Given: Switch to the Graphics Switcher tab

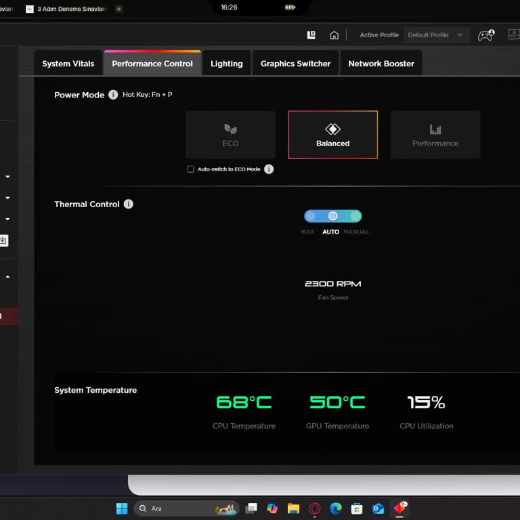Looking at the screenshot, I should (x=295, y=64).
